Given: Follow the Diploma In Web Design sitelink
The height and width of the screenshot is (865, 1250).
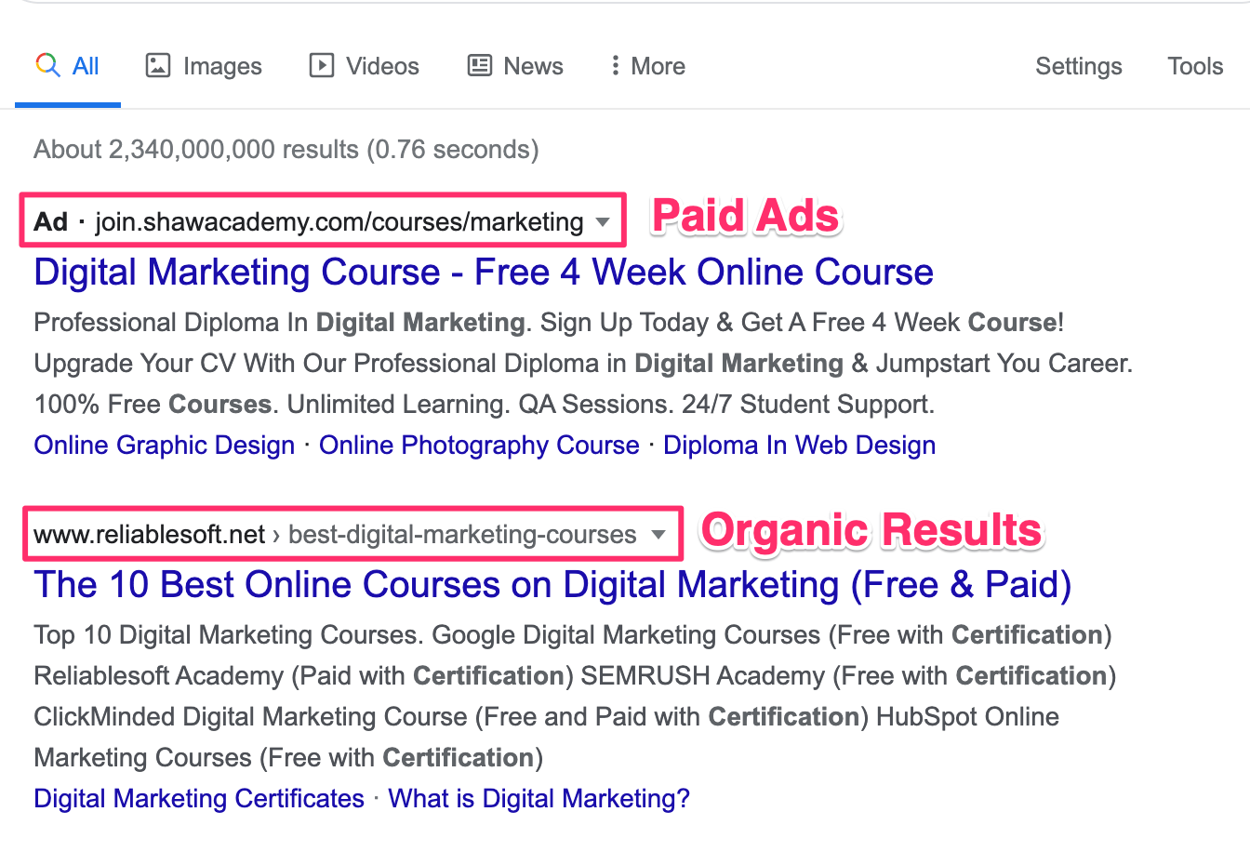Looking at the screenshot, I should [x=799, y=446].
